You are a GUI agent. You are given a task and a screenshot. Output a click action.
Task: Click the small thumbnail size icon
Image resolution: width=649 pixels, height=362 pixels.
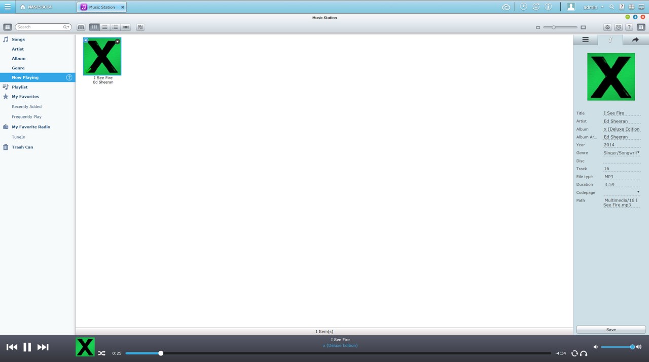(x=538, y=27)
